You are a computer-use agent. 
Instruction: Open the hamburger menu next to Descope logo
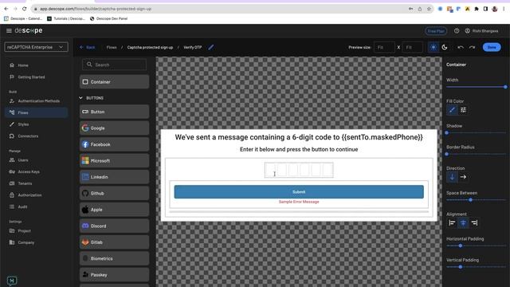pyautogui.click(x=9, y=30)
